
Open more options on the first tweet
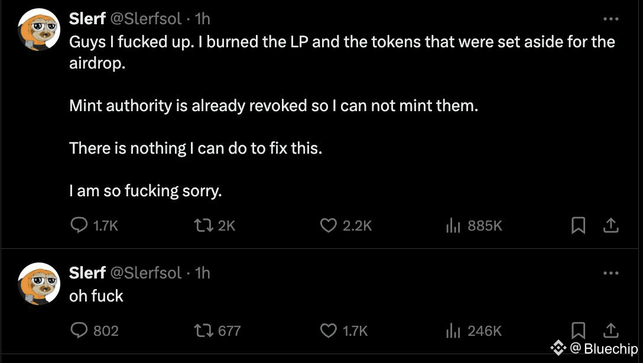point(610,19)
